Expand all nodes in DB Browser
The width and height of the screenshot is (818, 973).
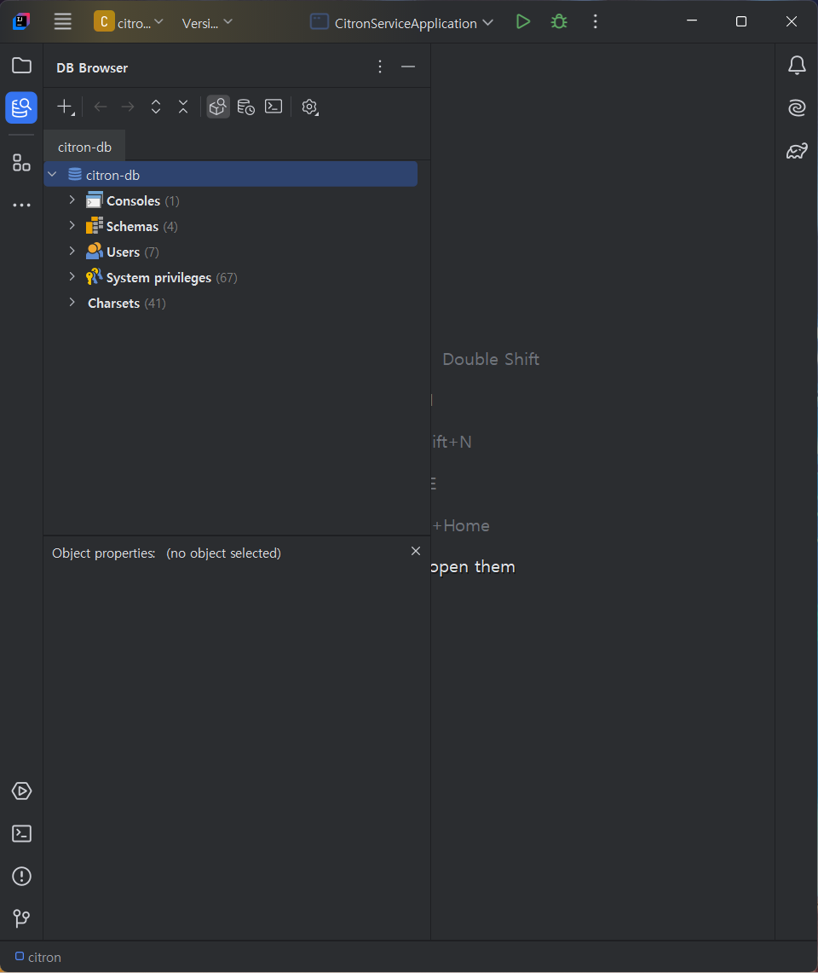point(156,107)
